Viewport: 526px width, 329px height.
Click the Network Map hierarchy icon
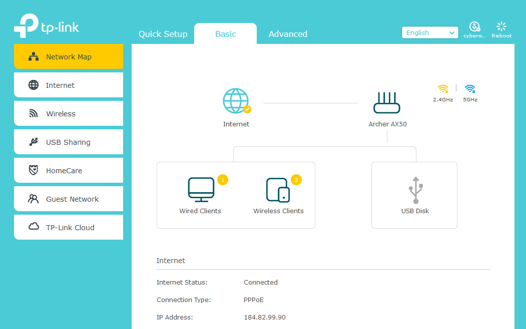(x=33, y=56)
